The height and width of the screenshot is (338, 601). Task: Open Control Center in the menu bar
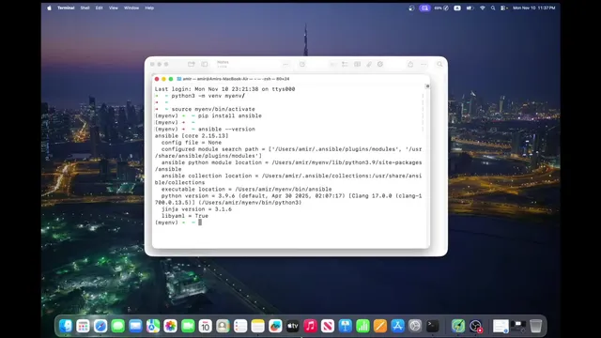[x=503, y=8]
